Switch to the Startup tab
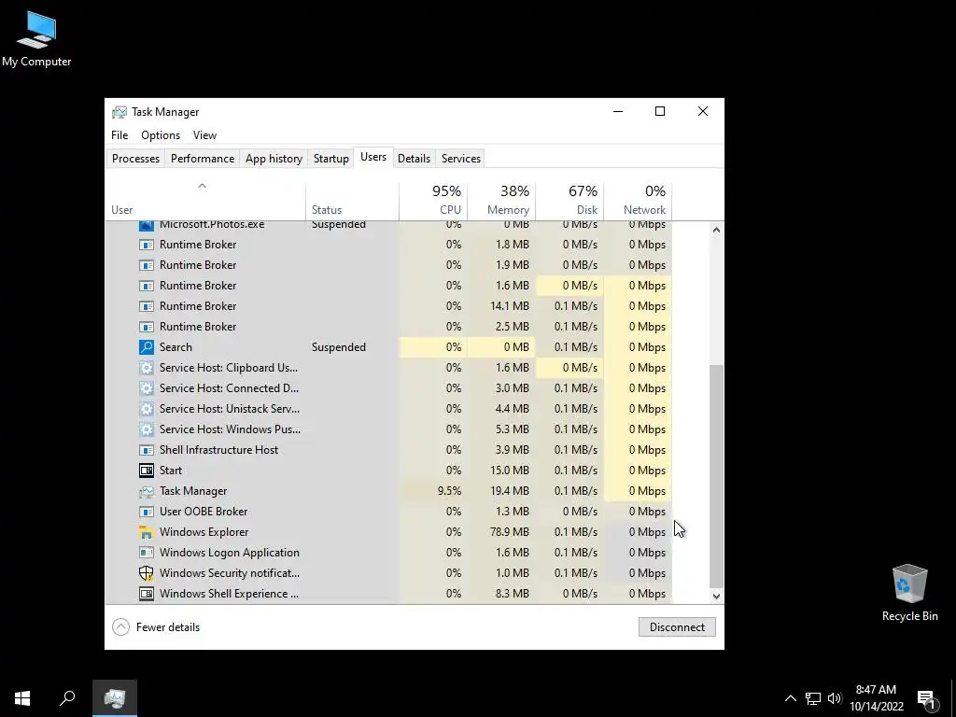 [x=331, y=159]
